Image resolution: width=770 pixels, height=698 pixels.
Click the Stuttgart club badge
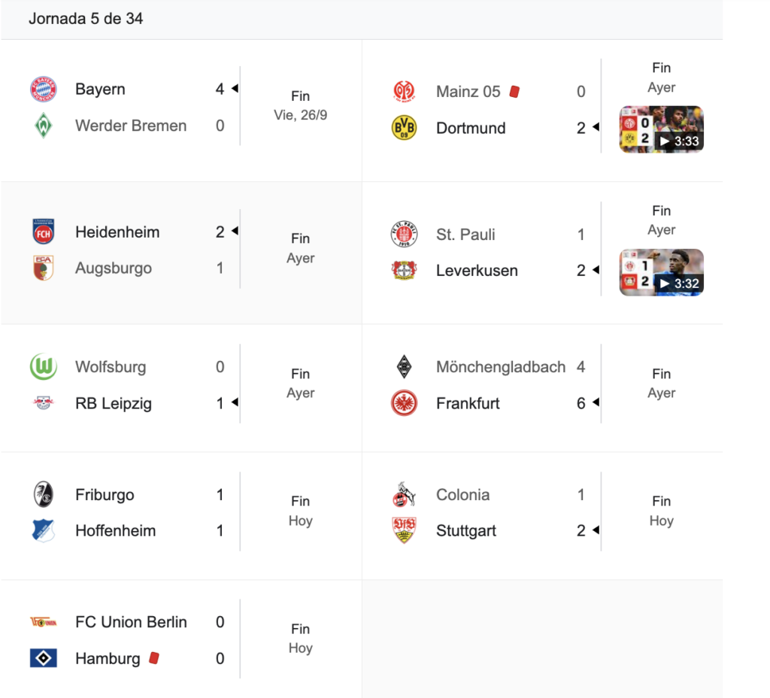404,531
